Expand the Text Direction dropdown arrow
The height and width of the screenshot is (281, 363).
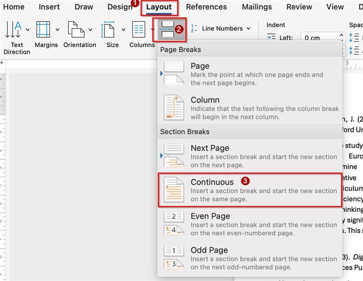(x=28, y=30)
